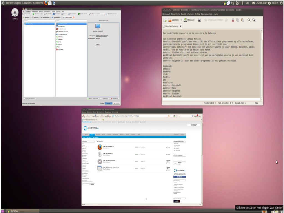
Task: Open gedit's Bestand menu
Action: [166, 14]
